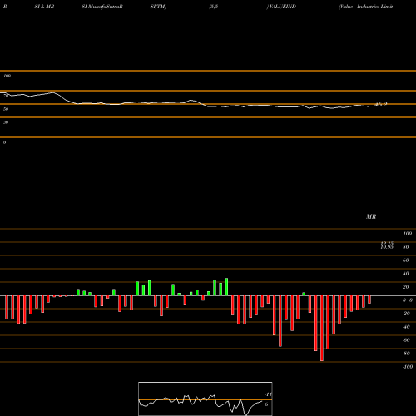Click the 'SI MunafaSutraR' header label
Image resolution: width=416 pixels, height=416 pixels.
102,7
